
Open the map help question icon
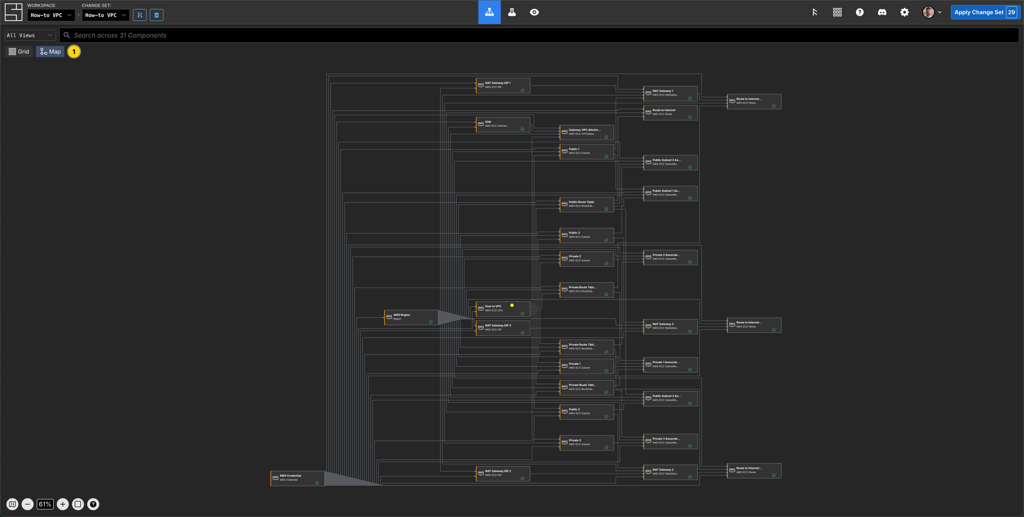tap(93, 504)
